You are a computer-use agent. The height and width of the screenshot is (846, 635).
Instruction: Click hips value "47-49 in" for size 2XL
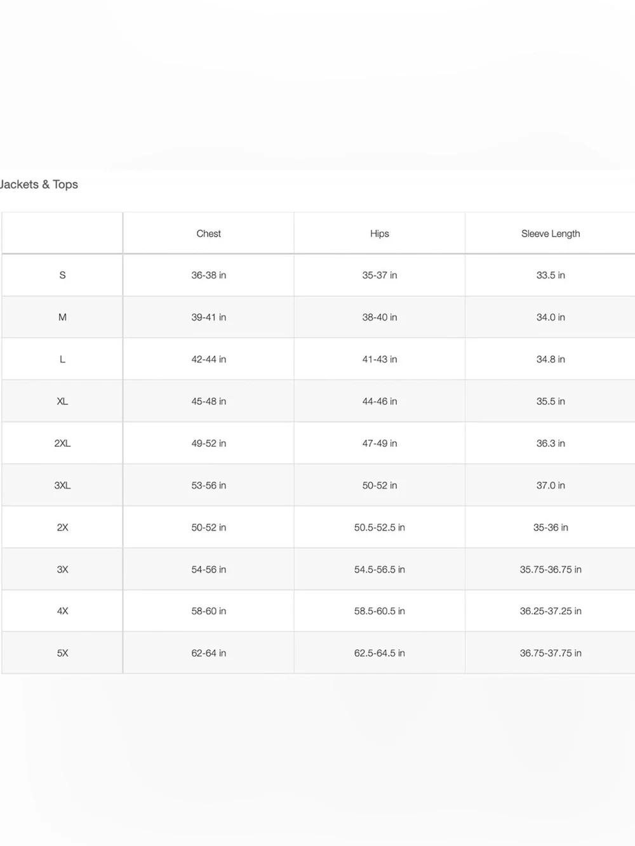(379, 443)
